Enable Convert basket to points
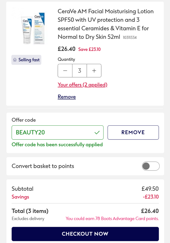Screen dimensions: 170x243 (x=151, y=166)
